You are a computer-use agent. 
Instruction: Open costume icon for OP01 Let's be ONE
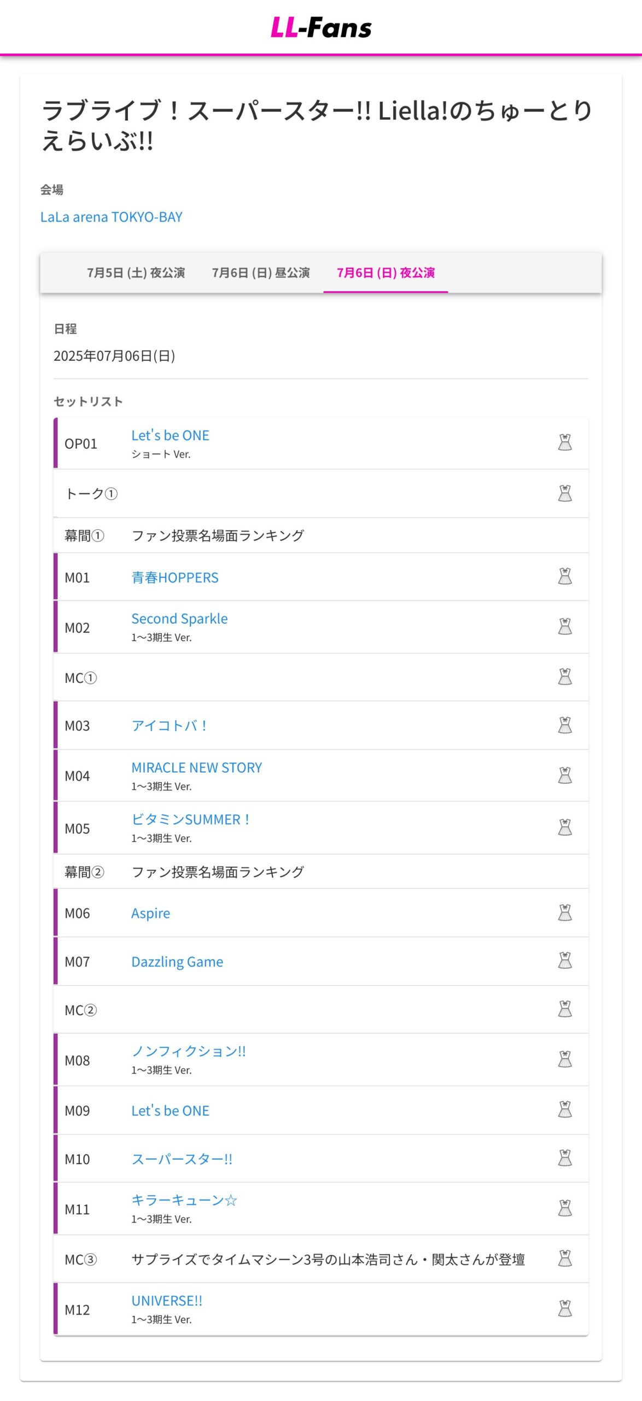(x=565, y=442)
